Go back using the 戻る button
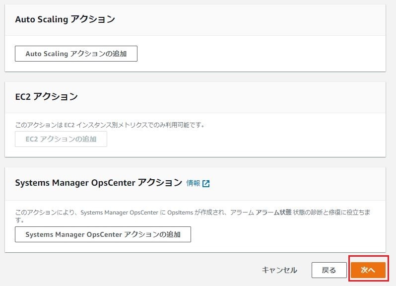Viewport: 396px width, 286px height. tap(329, 270)
